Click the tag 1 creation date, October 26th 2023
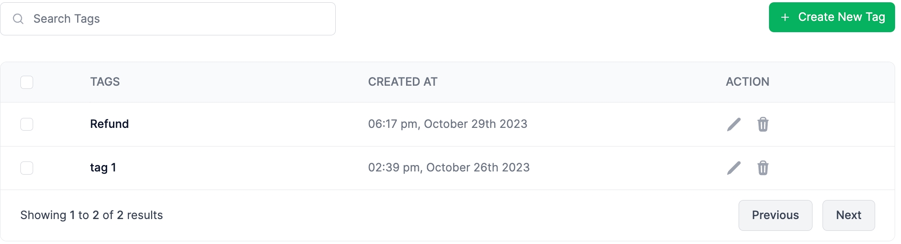The height and width of the screenshot is (244, 901). coord(449,167)
